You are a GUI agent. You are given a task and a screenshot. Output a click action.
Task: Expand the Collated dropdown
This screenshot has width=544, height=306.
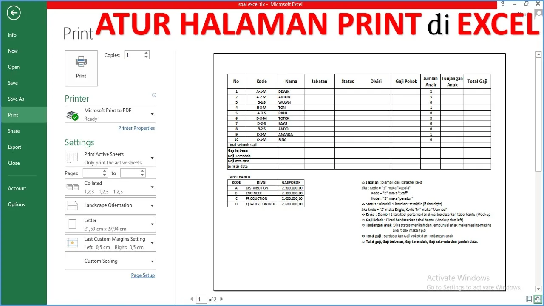point(152,187)
